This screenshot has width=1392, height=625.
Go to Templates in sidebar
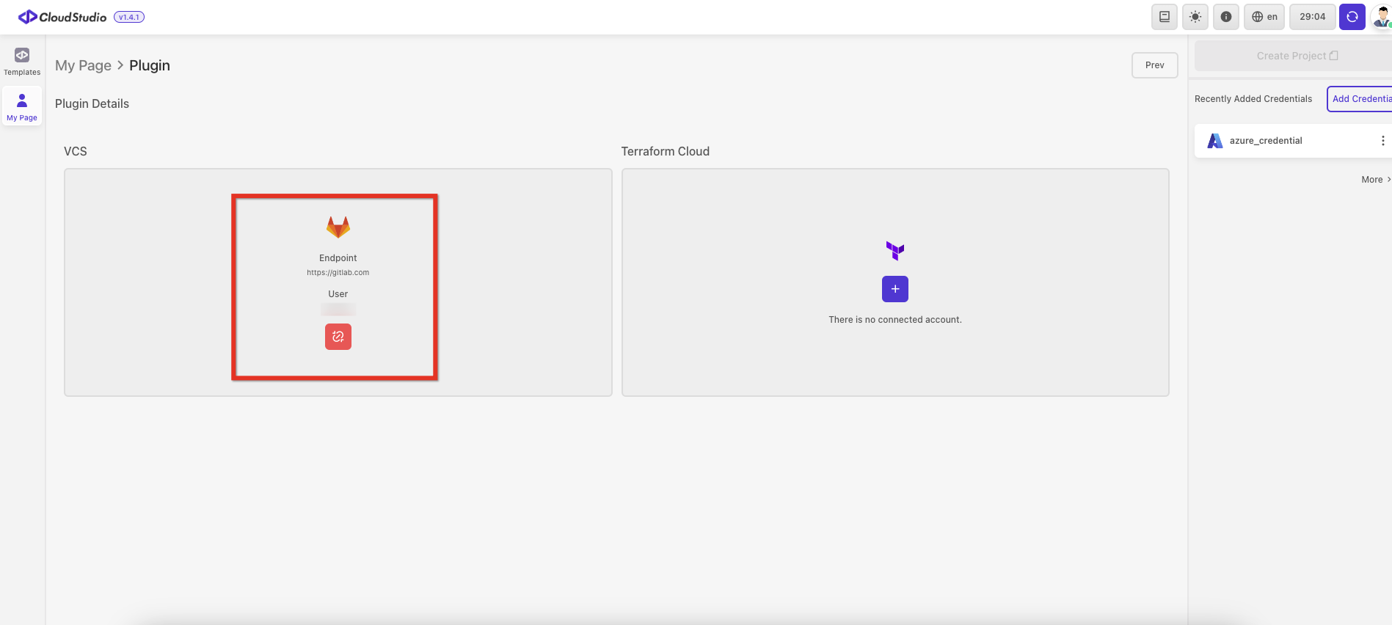[x=22, y=62]
